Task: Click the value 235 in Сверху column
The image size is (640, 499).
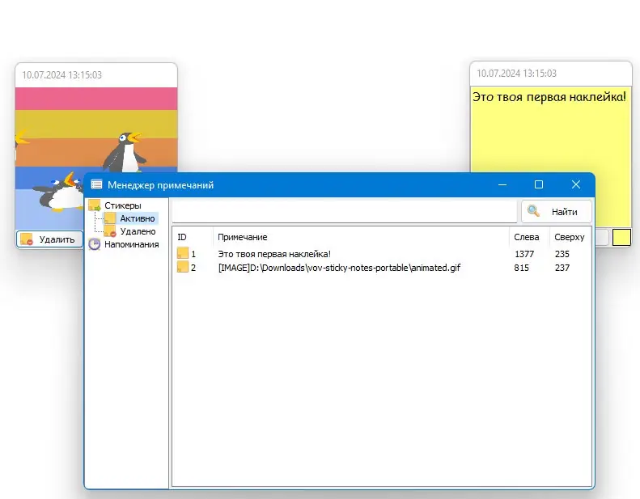Action: coord(562,254)
